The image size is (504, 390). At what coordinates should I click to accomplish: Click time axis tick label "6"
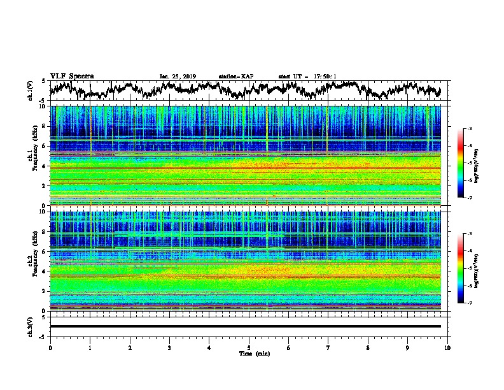(x=288, y=348)
